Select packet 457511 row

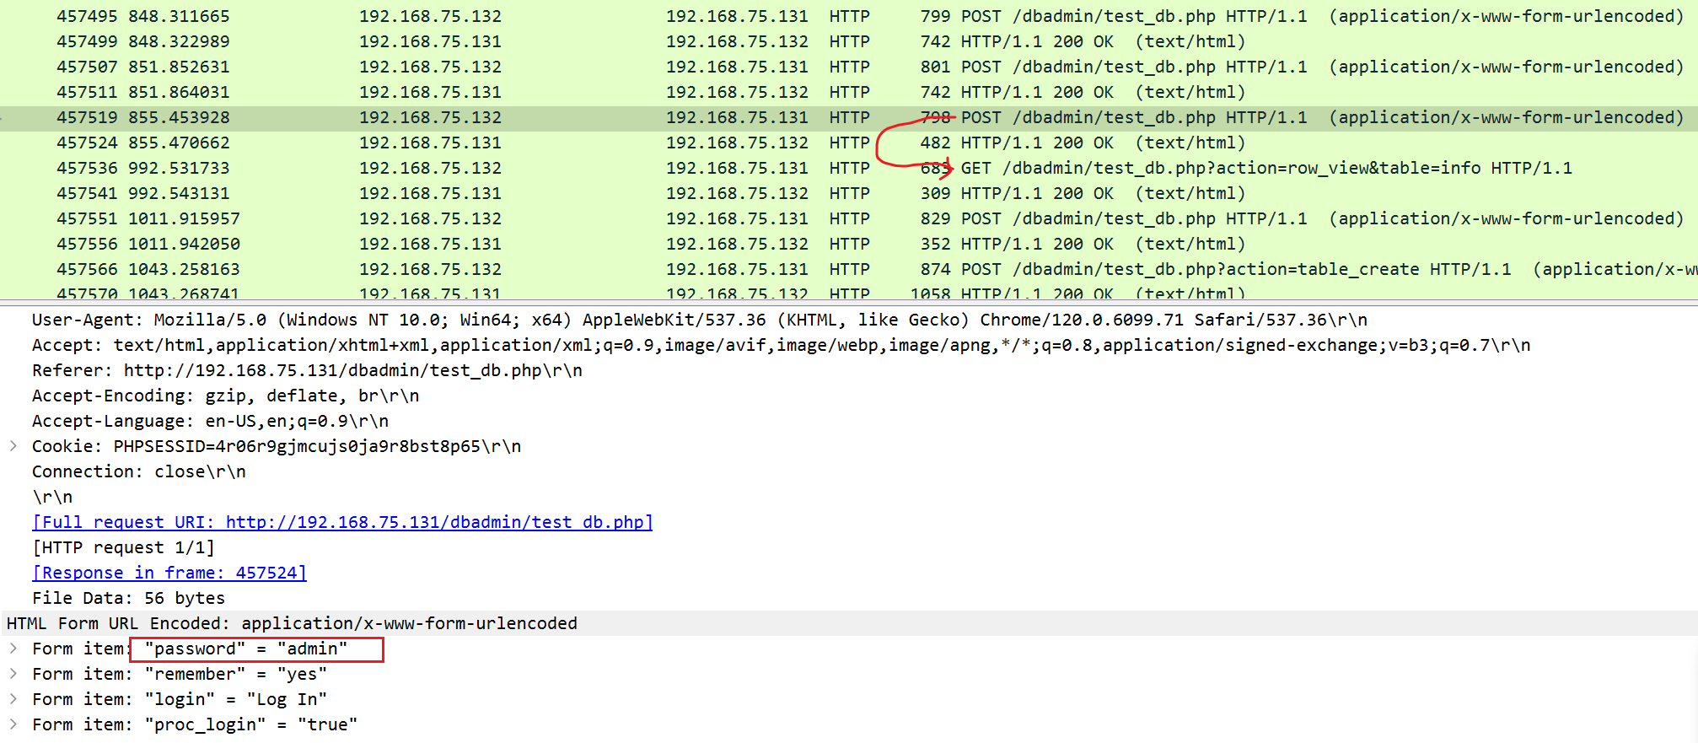(849, 92)
